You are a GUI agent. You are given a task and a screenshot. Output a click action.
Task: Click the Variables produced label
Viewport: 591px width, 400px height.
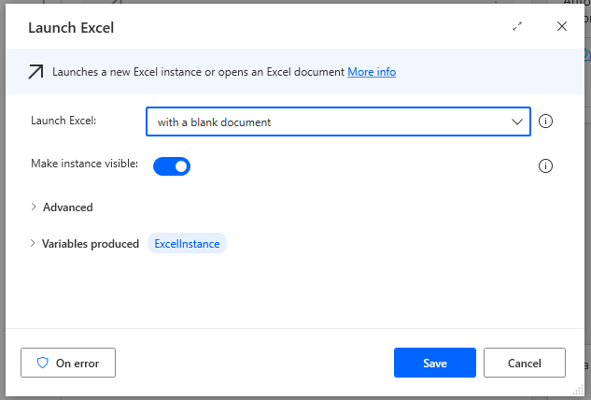click(91, 244)
